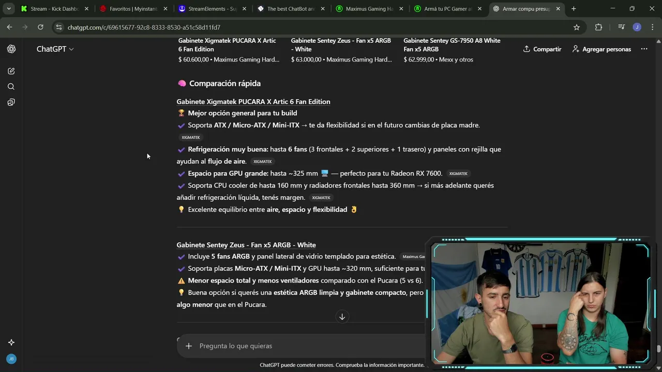Close the Maximus Gaming Hardware tab
Image resolution: width=662 pixels, height=372 pixels.
pyautogui.click(x=401, y=9)
